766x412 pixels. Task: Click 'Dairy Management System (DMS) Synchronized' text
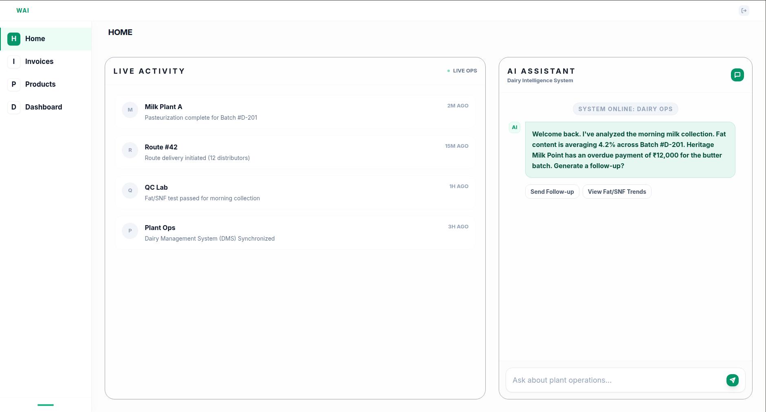(209, 239)
